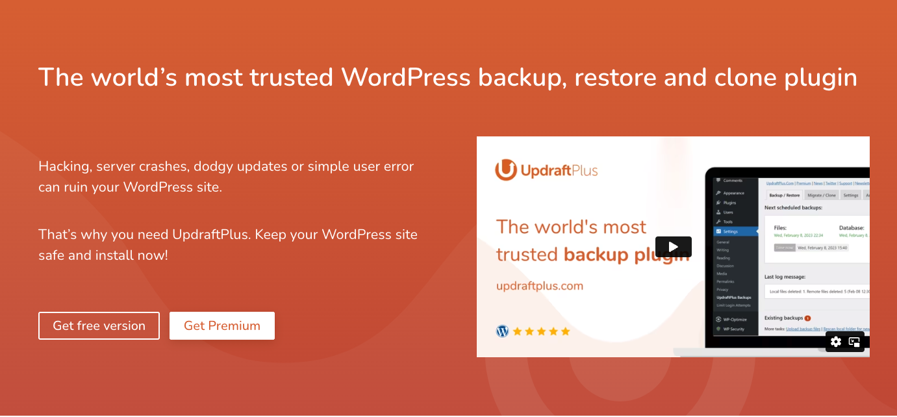Click the Users sidebar icon
Image resolution: width=897 pixels, height=417 pixels.
[718, 212]
